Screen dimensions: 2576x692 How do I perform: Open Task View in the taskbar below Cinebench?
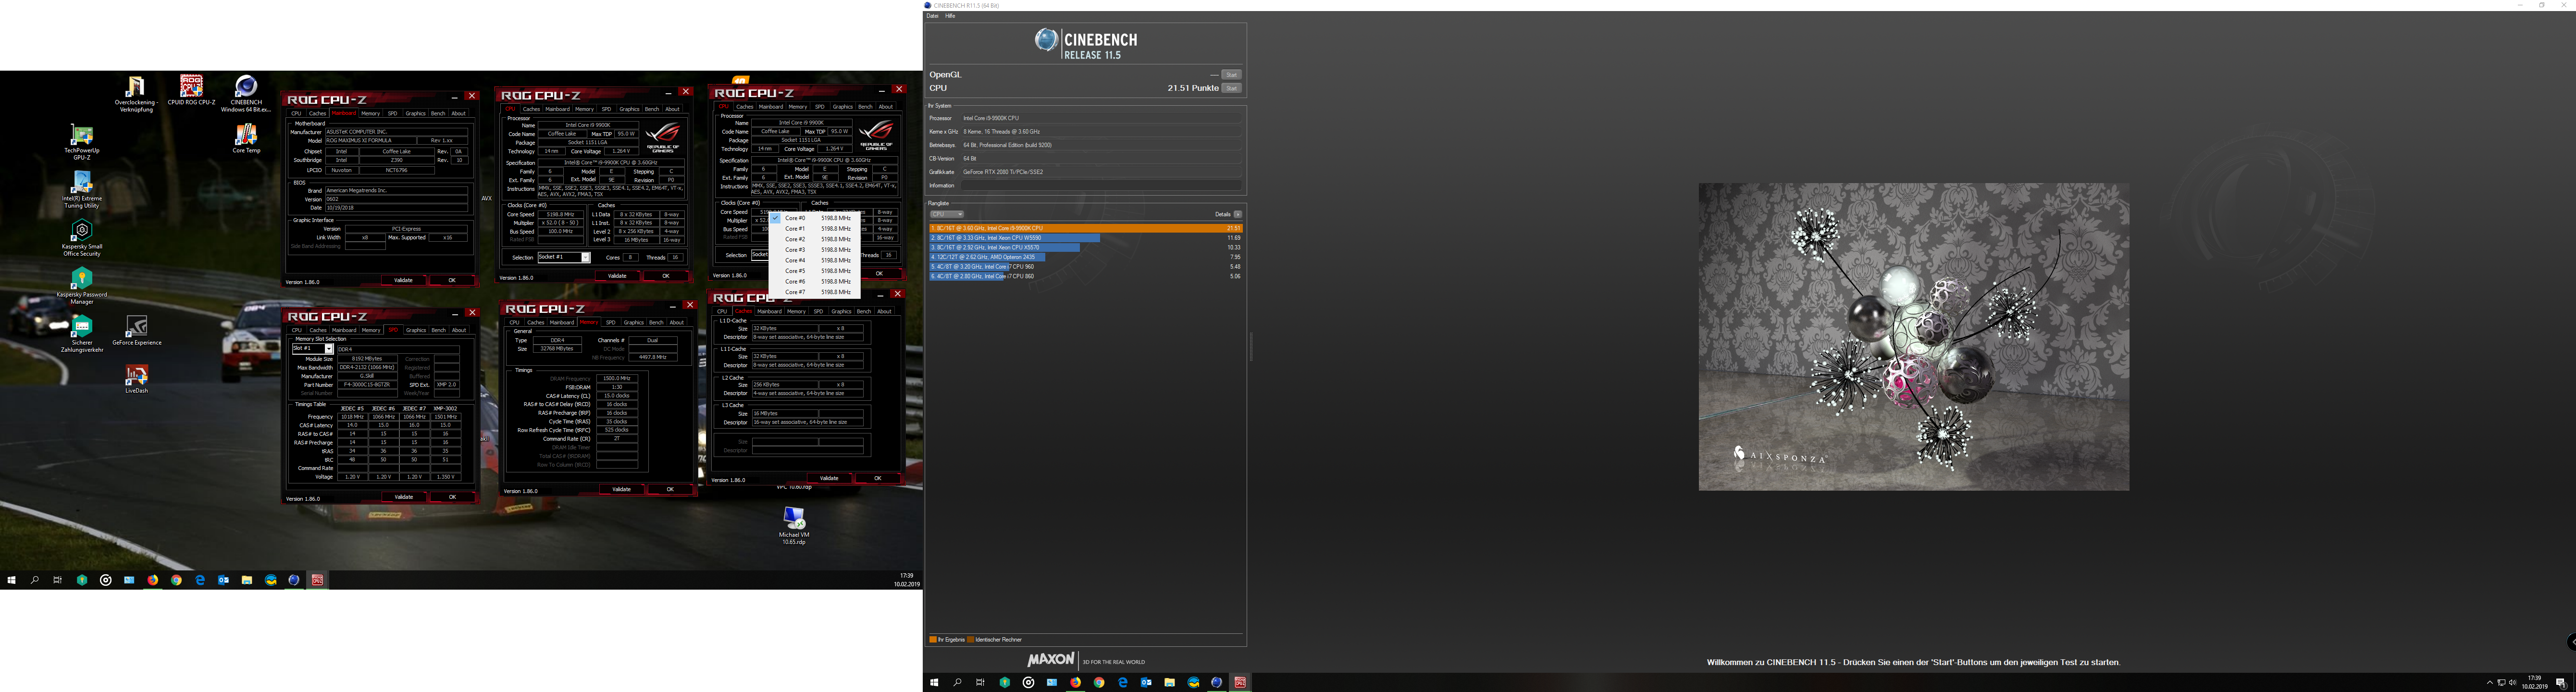coord(981,682)
